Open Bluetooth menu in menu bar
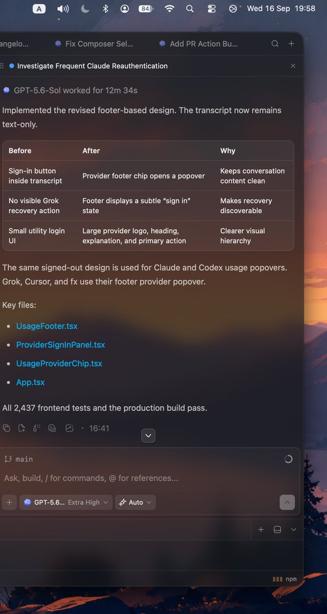This screenshot has width=327, height=614. click(106, 9)
